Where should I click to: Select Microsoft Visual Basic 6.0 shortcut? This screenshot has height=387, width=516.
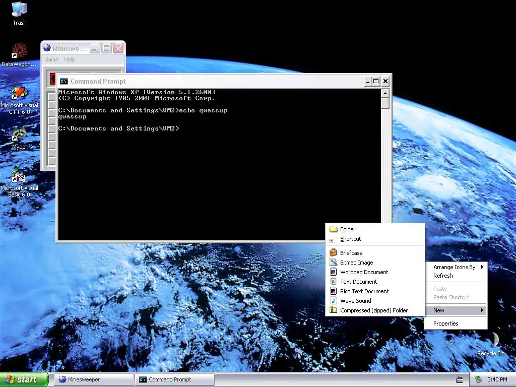(x=20, y=182)
